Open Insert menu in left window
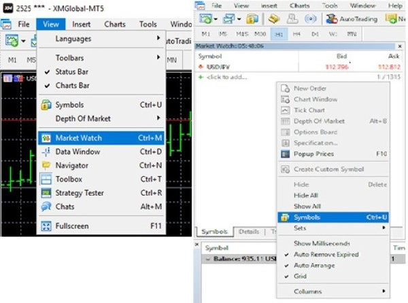 [81, 24]
